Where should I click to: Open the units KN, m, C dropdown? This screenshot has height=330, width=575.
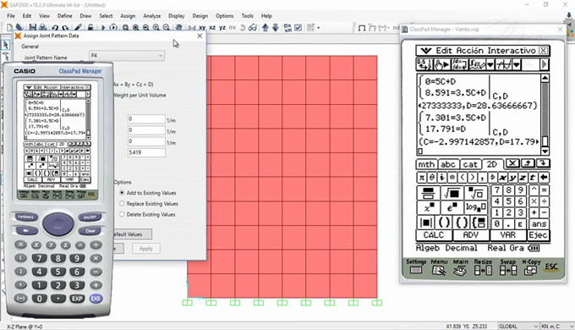[557, 326]
